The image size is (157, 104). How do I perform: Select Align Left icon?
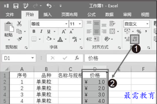tap(89, 32)
